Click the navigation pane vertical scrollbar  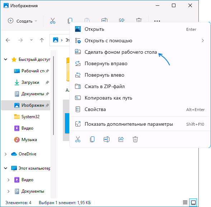click(53, 96)
